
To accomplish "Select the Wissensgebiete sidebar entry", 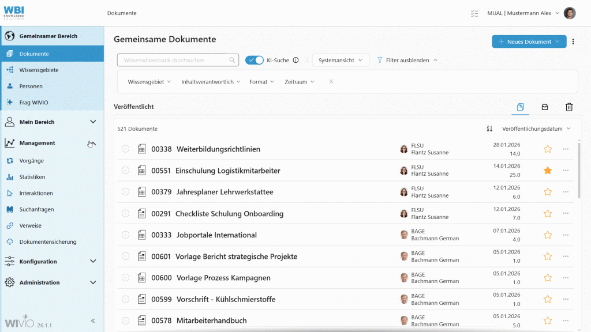I will 38,69.
